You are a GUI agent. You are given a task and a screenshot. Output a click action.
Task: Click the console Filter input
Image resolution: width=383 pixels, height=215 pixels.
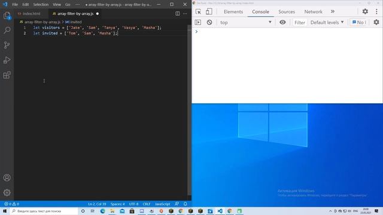coord(300,23)
